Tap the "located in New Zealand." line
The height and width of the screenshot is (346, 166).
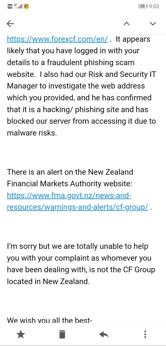coord(48,281)
